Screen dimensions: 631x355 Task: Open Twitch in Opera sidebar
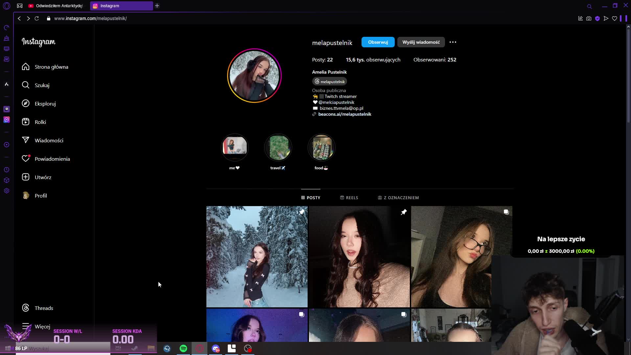[7, 109]
